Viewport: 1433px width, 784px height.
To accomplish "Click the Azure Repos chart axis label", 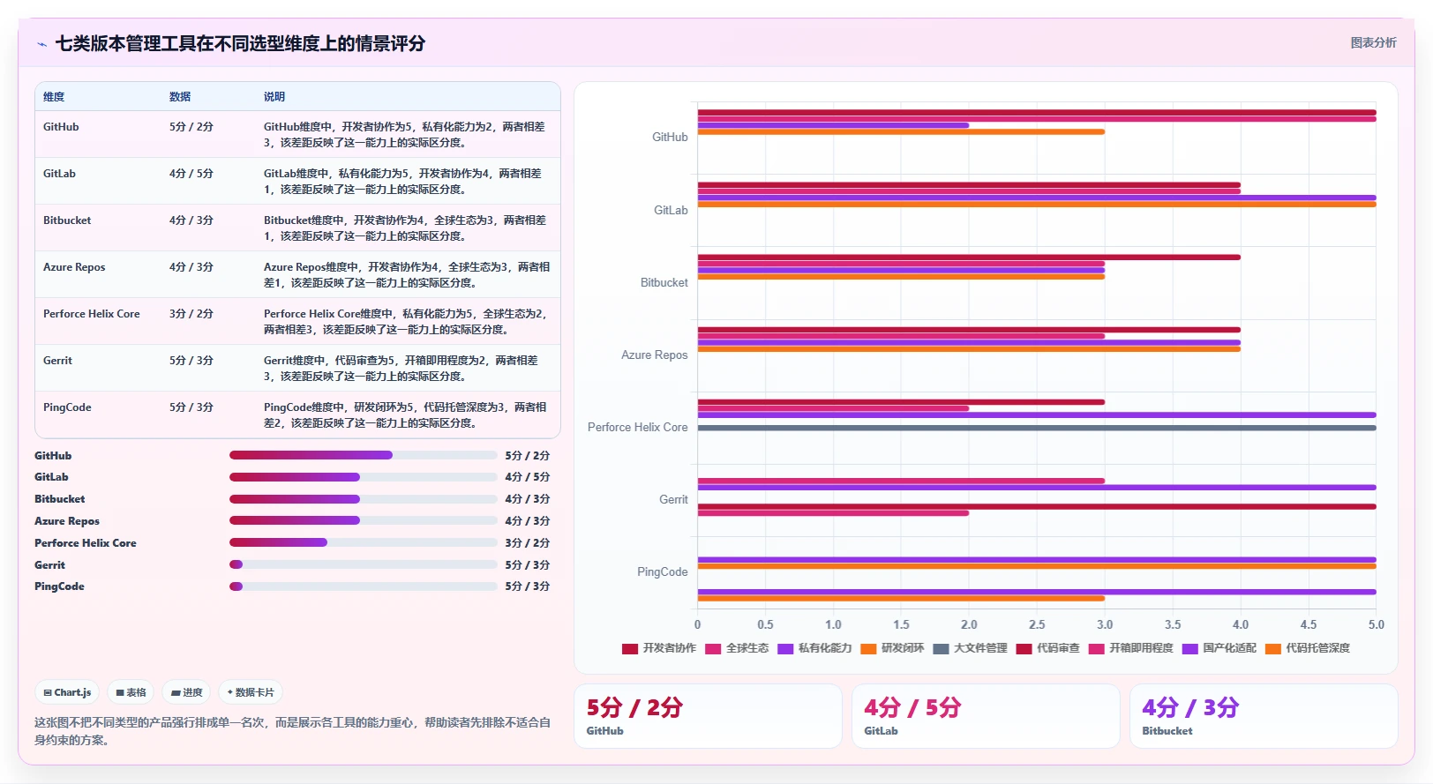I will (654, 355).
